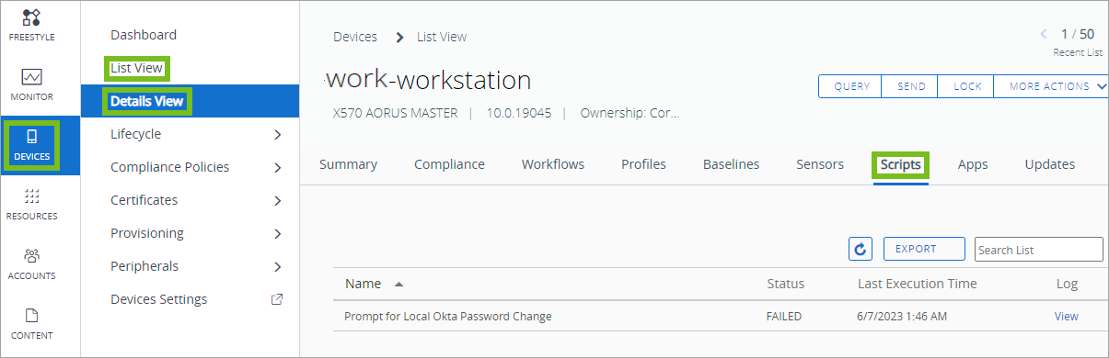
Task: Open the Monitor section icon
Action: [31, 77]
